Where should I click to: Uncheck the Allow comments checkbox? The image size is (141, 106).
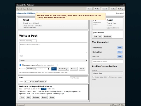coord(20,65)
